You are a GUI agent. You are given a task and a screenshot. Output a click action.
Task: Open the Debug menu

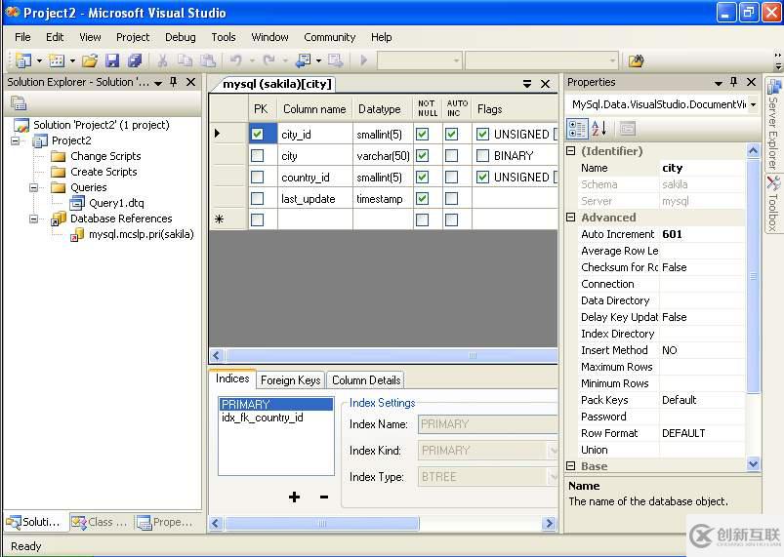point(180,37)
